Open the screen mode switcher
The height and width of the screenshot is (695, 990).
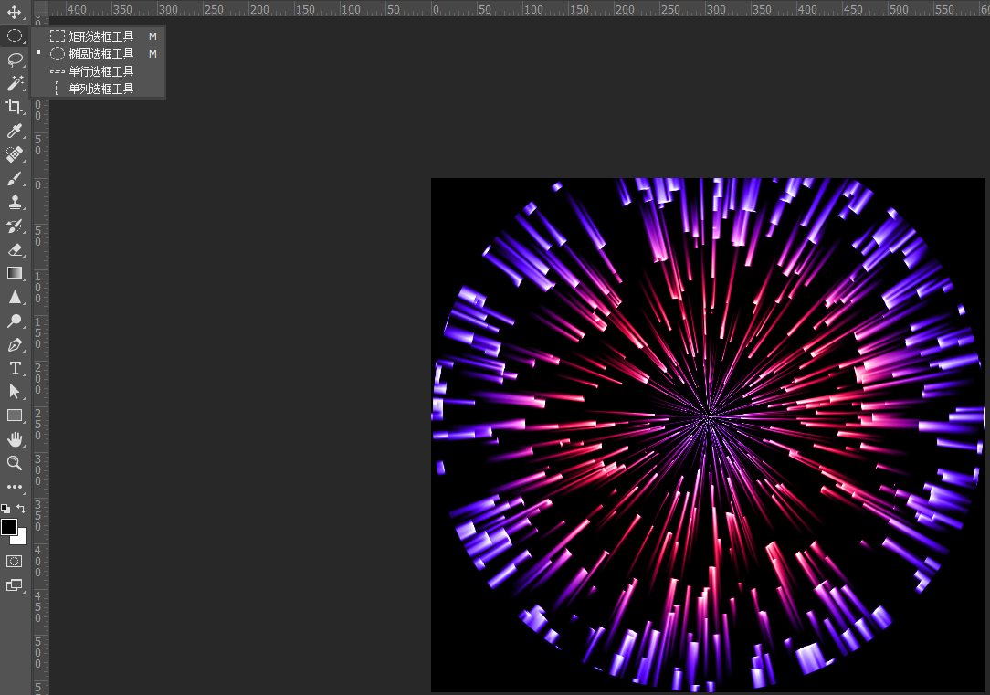pyautogui.click(x=15, y=585)
